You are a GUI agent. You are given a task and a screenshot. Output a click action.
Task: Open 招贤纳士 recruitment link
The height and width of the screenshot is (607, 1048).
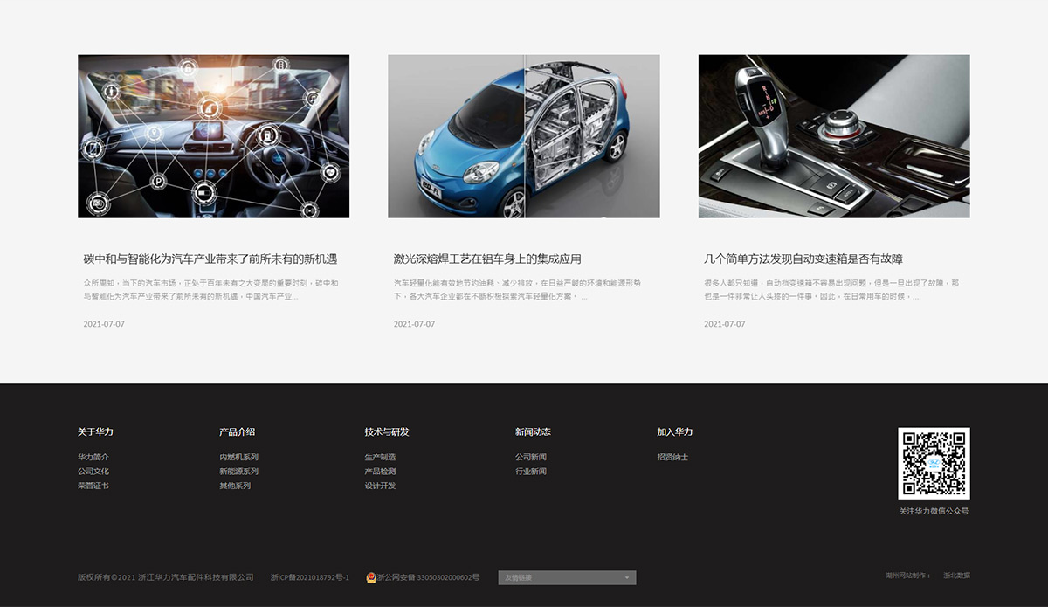[672, 457]
